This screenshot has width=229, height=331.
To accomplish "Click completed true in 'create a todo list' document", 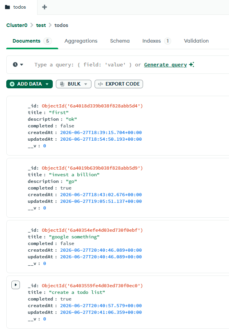I will click(66, 299).
